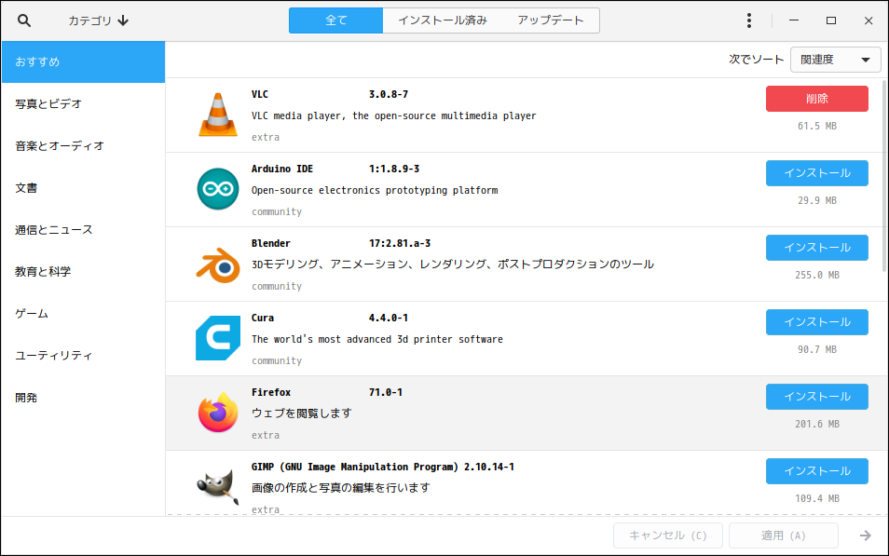Install Arduino IDE with インストール button

pyautogui.click(x=817, y=173)
